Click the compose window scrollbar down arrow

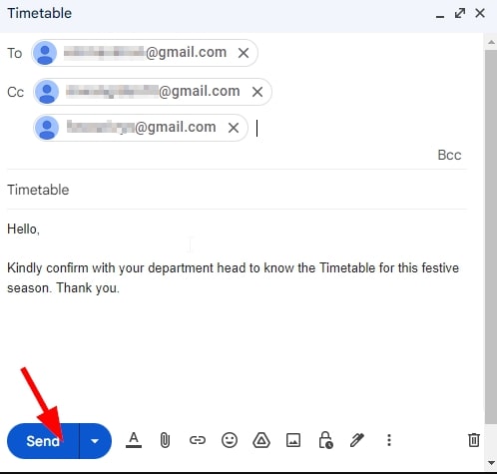click(x=491, y=463)
